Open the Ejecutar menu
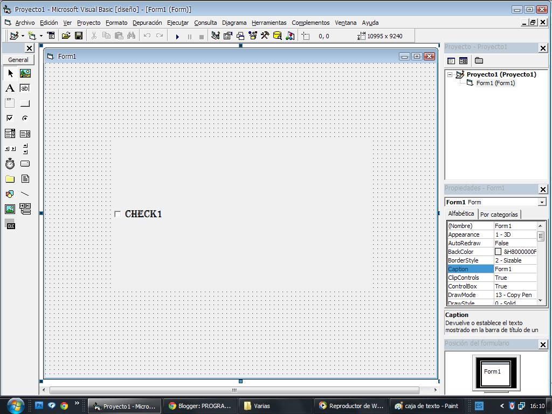The height and width of the screenshot is (414, 552). pyautogui.click(x=177, y=23)
